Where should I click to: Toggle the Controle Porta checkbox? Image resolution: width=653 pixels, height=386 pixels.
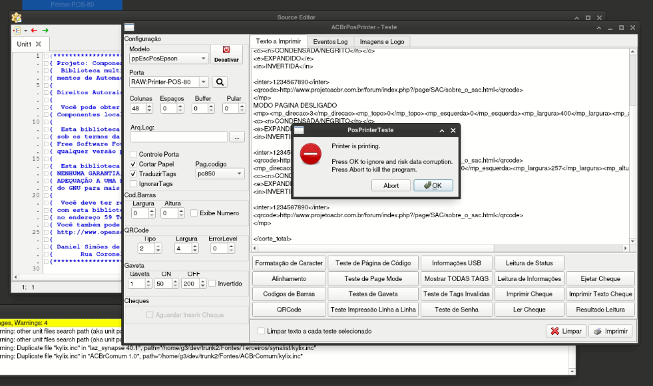133,154
